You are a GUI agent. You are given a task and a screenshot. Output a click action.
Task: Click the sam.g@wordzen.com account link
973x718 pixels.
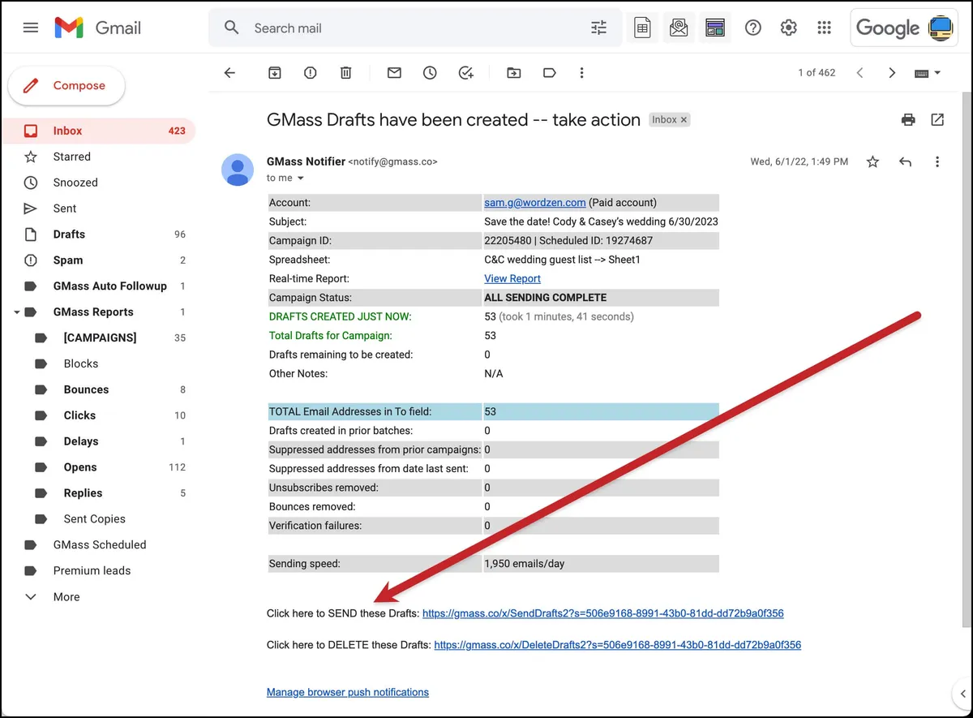(x=535, y=203)
